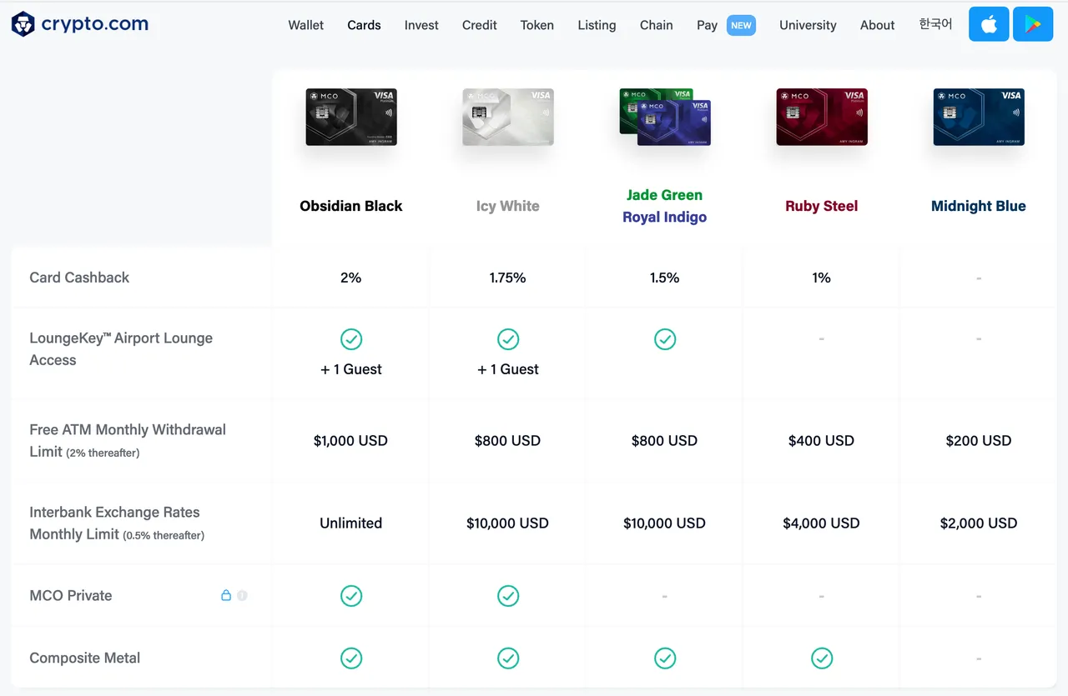Click the $4,000 USD exchange limit
1068x696 pixels.
(822, 523)
